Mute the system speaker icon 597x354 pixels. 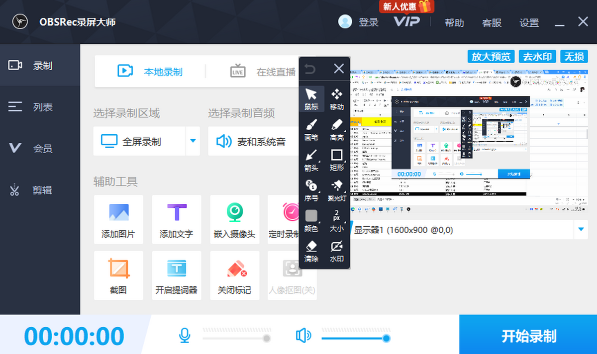click(x=303, y=336)
